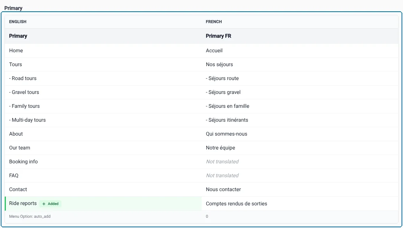Click "Menu Option: auto_add" footer text
403x228 pixels.
[30, 216]
